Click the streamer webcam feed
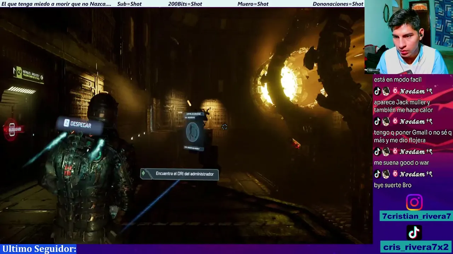Viewport: 453px width, 254px height. click(x=409, y=37)
